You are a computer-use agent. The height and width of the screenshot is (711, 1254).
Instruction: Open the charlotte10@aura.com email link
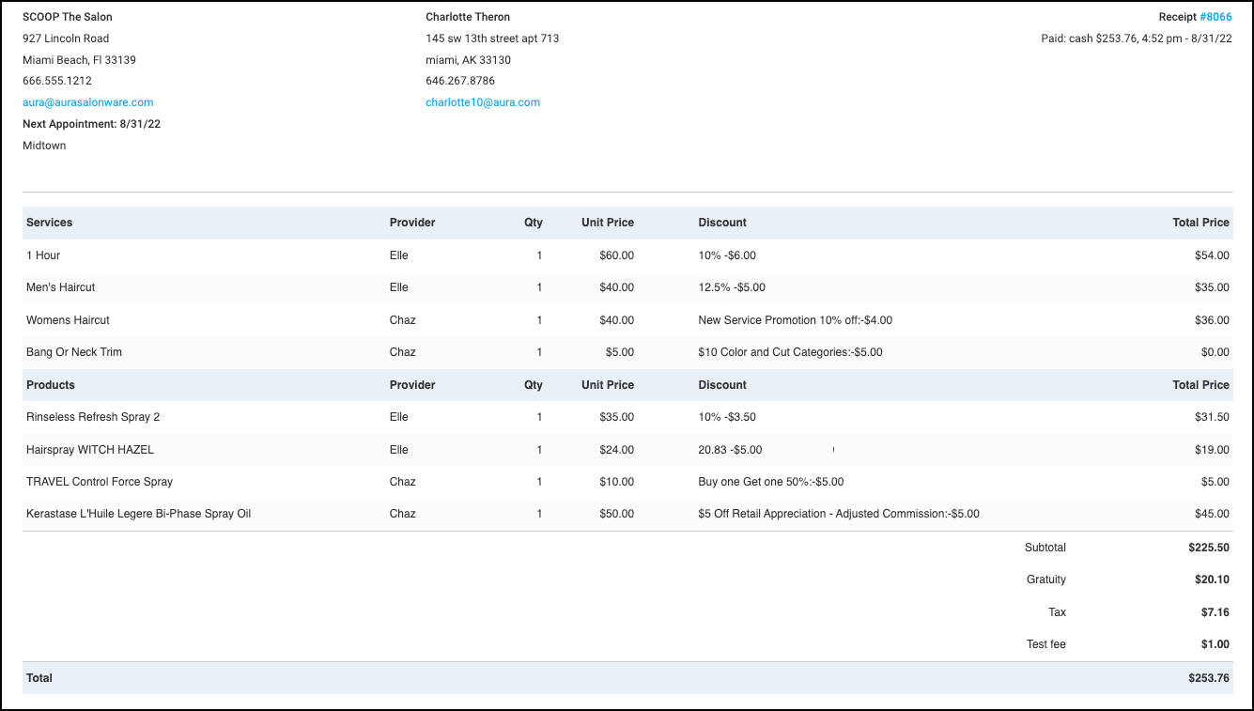[483, 102]
